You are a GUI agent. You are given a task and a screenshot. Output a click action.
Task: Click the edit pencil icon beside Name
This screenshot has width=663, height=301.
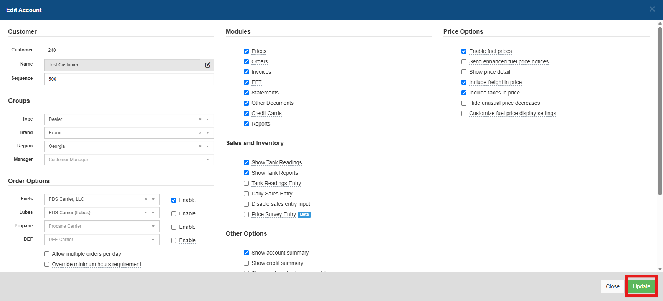(x=207, y=65)
